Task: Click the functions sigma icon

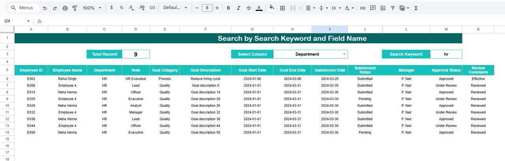Action: pyautogui.click(x=416, y=8)
